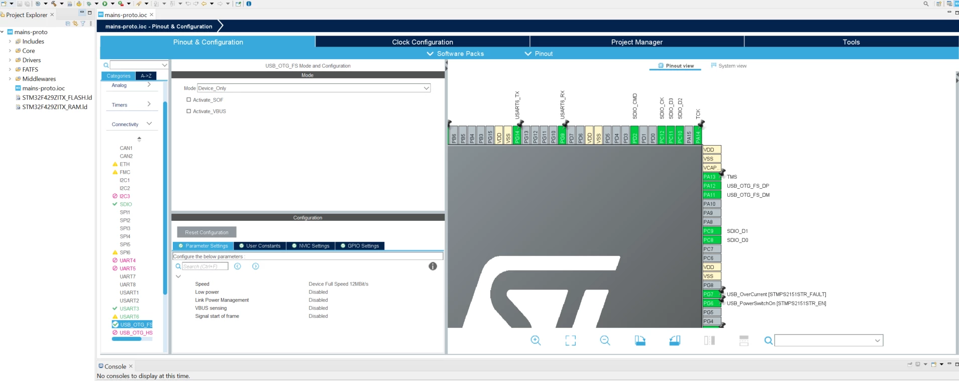Open the pin search combo box
This screenshot has height=381, width=959.
829,340
